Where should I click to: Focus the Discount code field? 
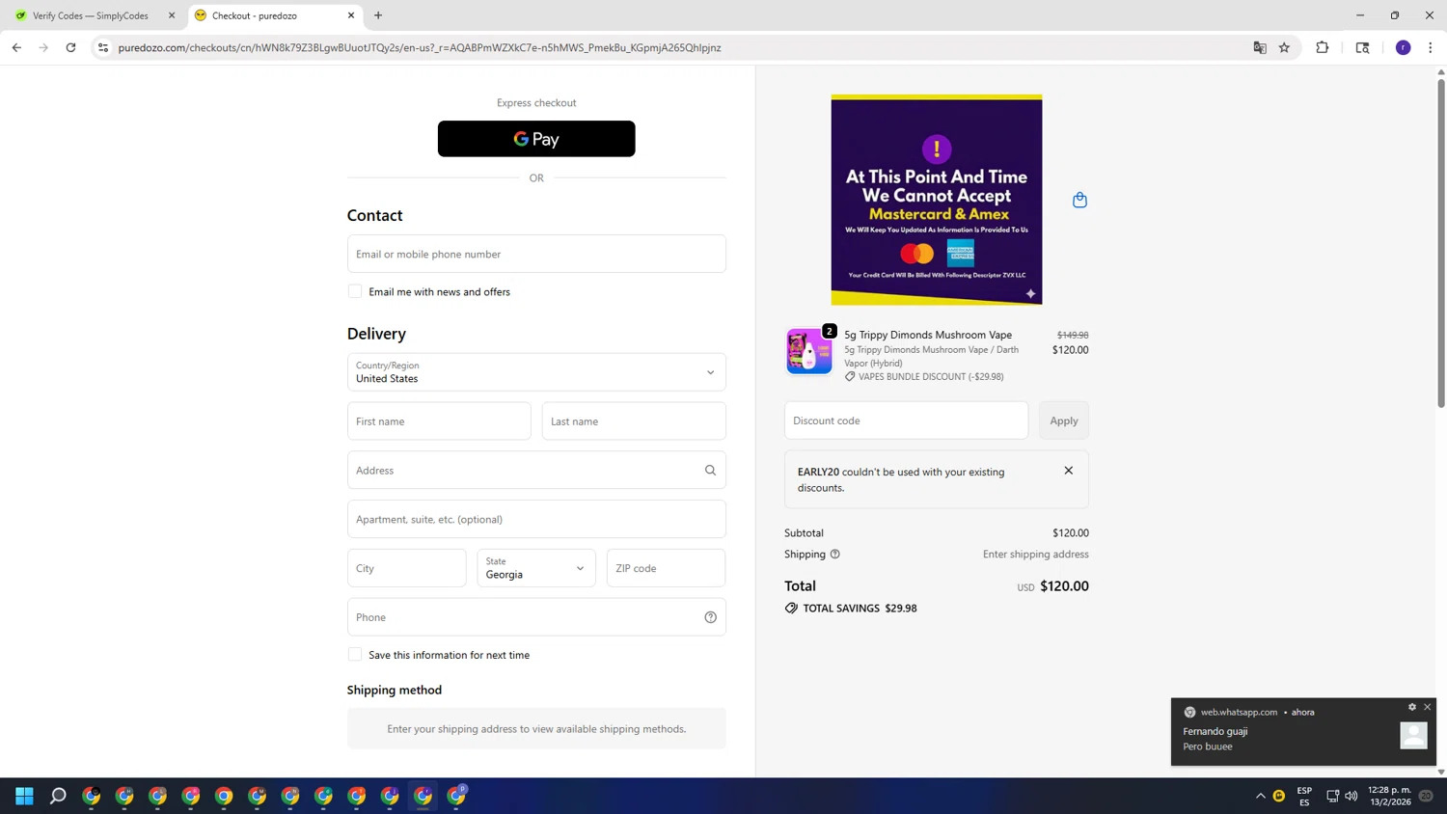(x=907, y=421)
